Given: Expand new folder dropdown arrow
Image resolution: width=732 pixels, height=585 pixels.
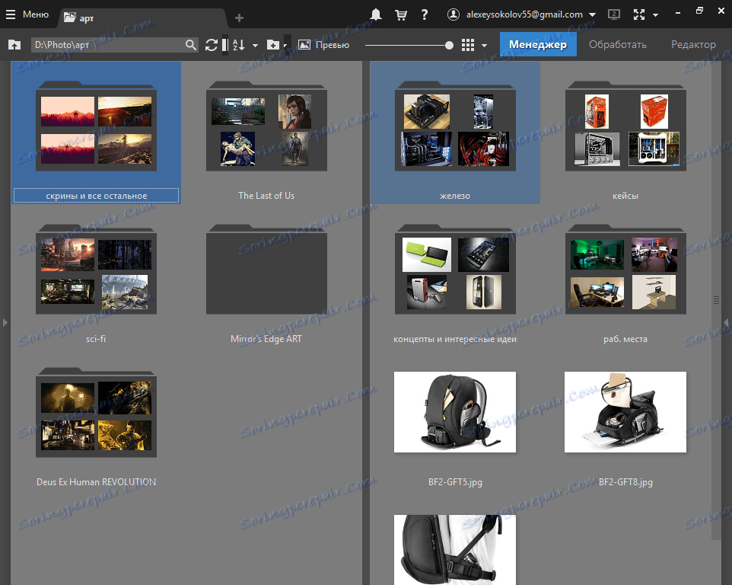Looking at the screenshot, I should point(286,46).
